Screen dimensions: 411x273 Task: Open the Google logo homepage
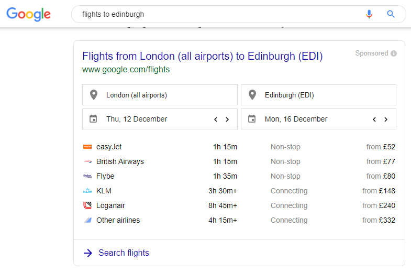pyautogui.click(x=29, y=14)
